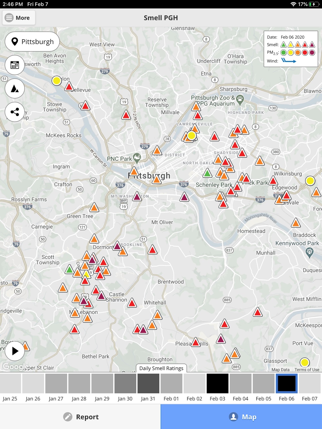Select the black Feb 03 rating day
322x429 pixels.
[217, 388]
